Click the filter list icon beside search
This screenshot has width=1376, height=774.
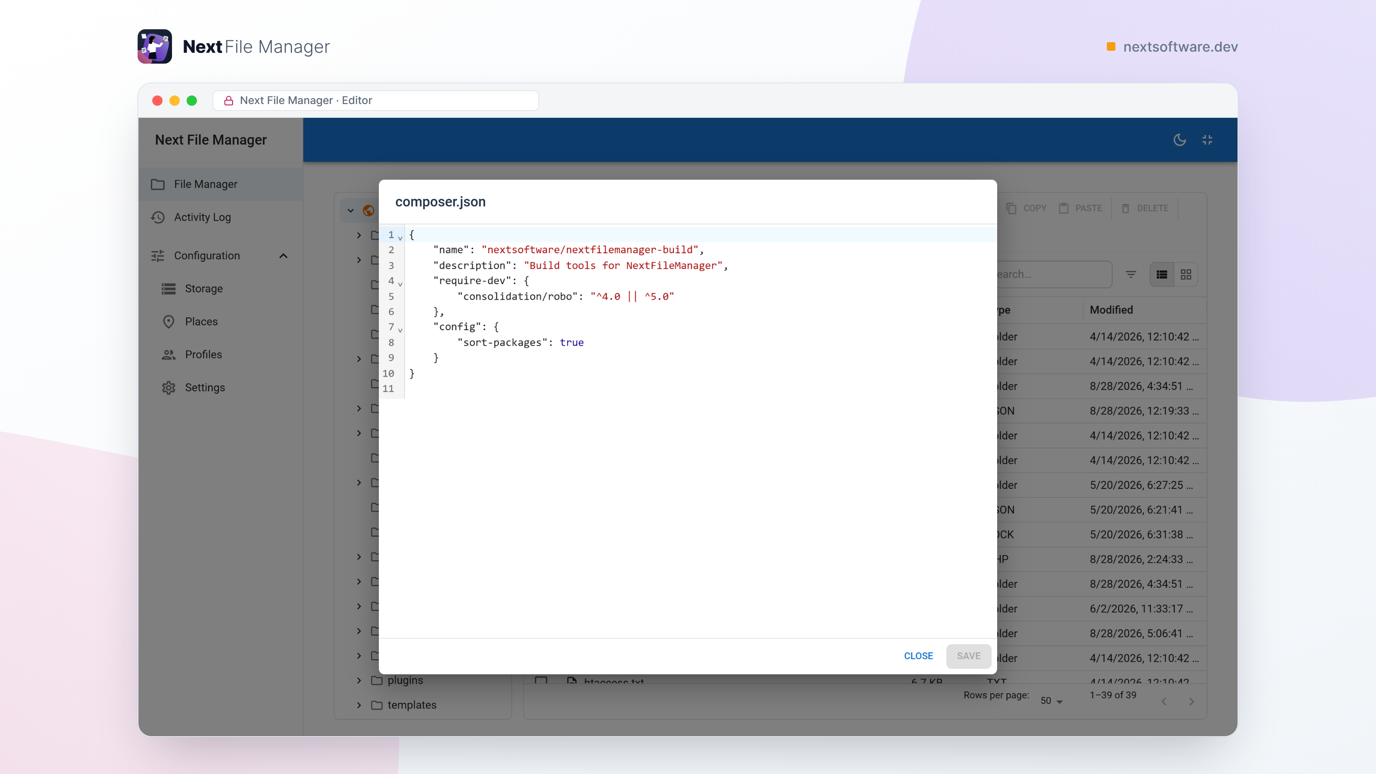(1131, 275)
